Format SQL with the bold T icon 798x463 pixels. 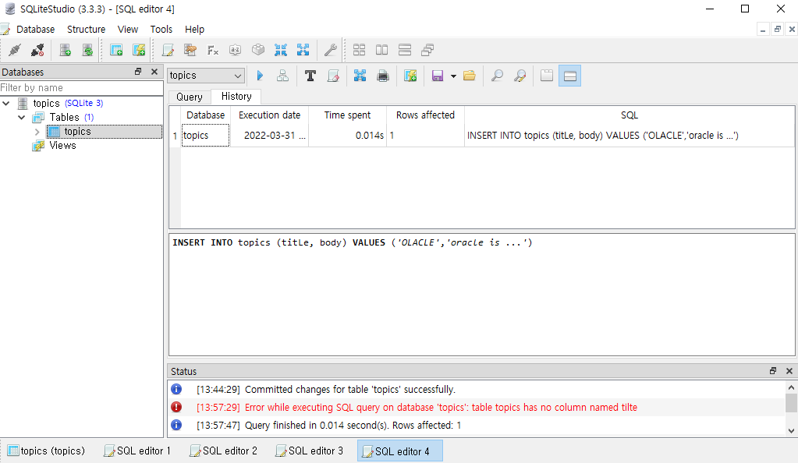[310, 76]
